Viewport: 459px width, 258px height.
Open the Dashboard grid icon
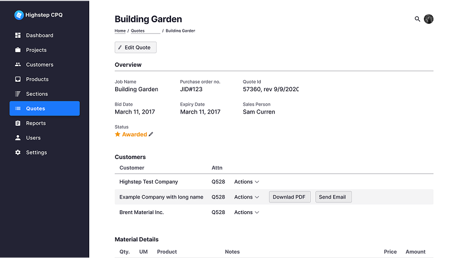[18, 36]
